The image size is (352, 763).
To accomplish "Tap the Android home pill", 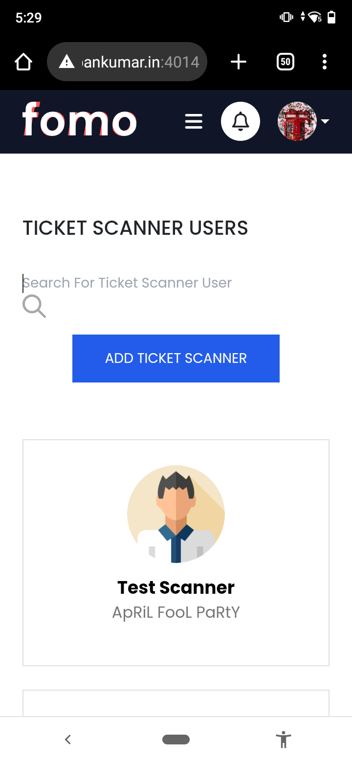I will pos(176,740).
